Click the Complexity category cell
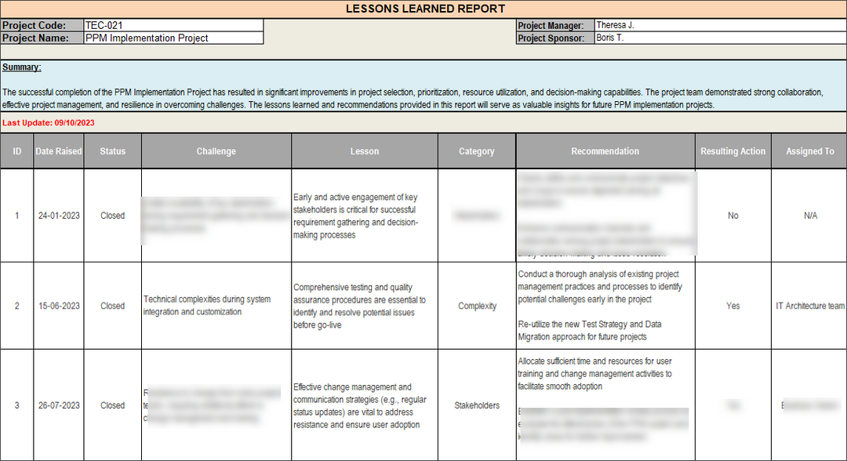This screenshot has height=461, width=847. [477, 306]
